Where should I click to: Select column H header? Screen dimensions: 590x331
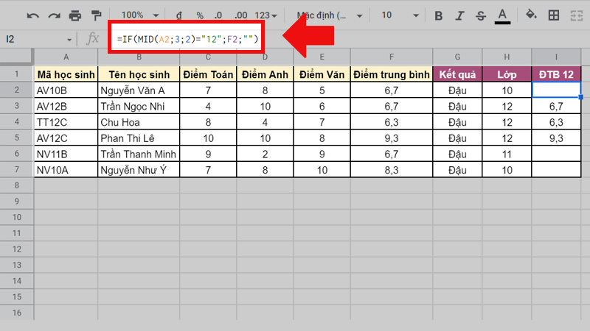point(507,57)
